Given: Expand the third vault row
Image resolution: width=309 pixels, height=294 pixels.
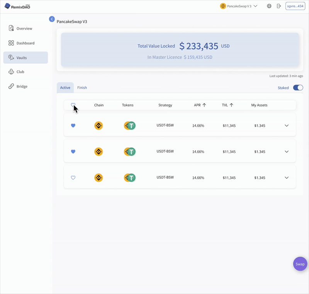Looking at the screenshot, I should tap(287, 178).
